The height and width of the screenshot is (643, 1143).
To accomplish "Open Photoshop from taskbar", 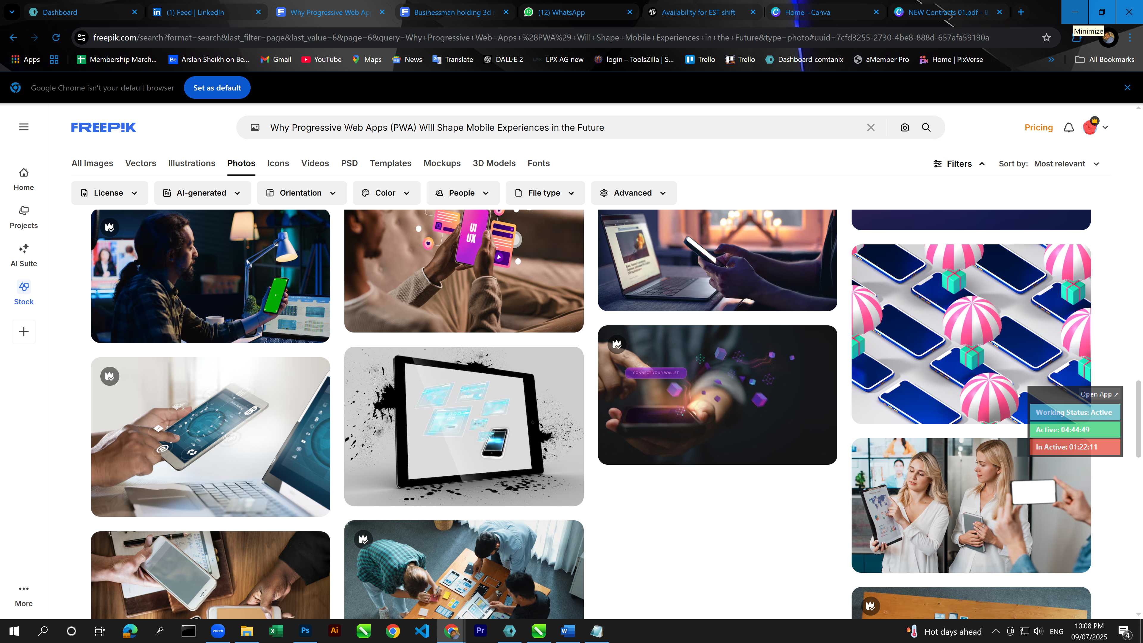I will coord(305,630).
